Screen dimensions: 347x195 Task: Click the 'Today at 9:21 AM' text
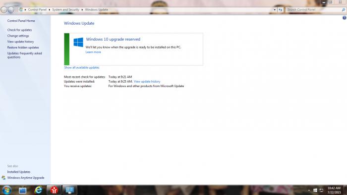click(x=120, y=77)
